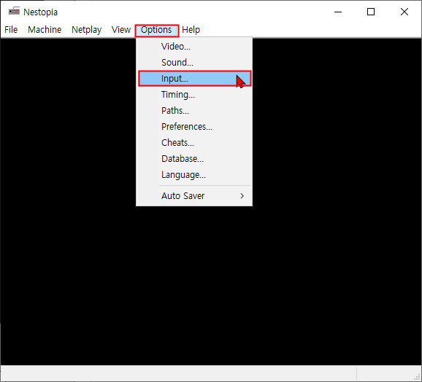Choose Video... from Options menu

click(x=195, y=47)
